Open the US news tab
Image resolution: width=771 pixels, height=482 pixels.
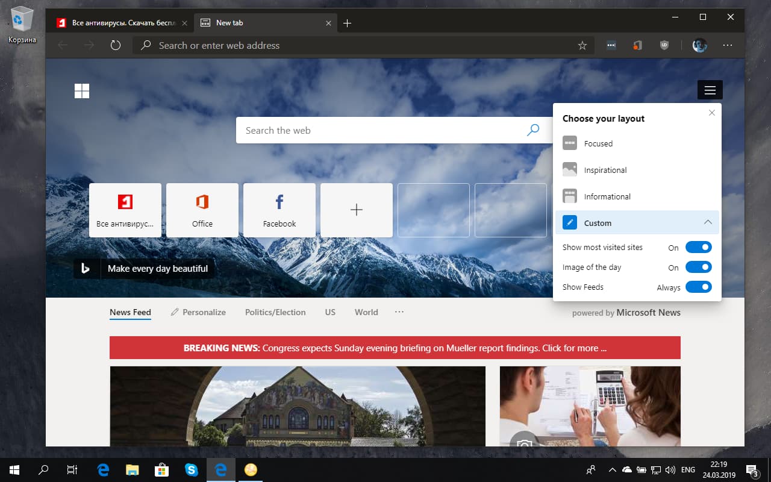pos(330,312)
